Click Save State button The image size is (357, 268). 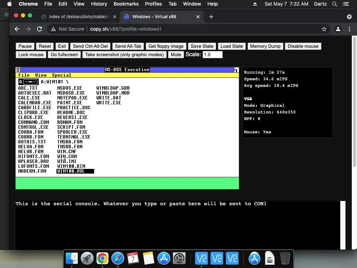(202, 46)
